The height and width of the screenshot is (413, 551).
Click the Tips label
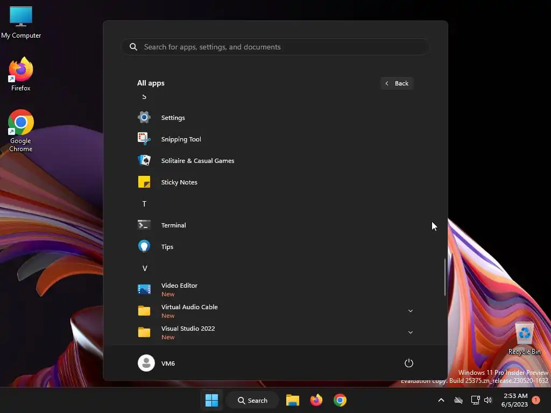point(167,247)
